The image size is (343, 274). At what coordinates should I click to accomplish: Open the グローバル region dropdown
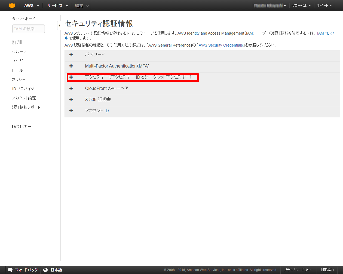301,5
